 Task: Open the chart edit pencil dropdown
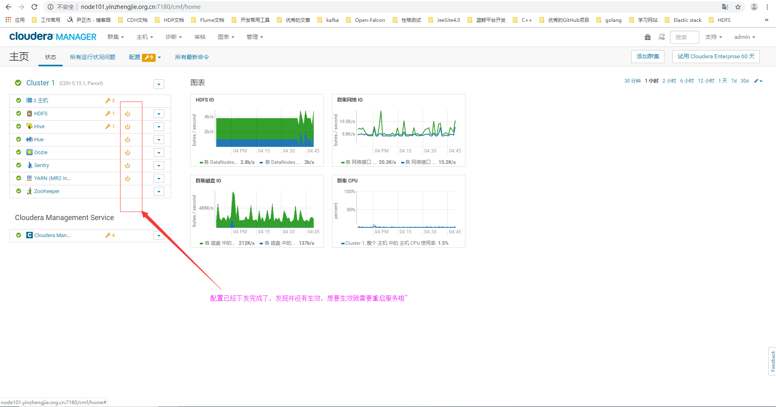[758, 81]
